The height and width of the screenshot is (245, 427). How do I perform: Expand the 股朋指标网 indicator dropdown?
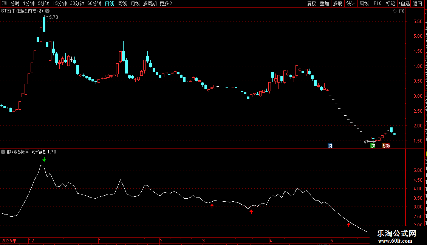point(3,152)
